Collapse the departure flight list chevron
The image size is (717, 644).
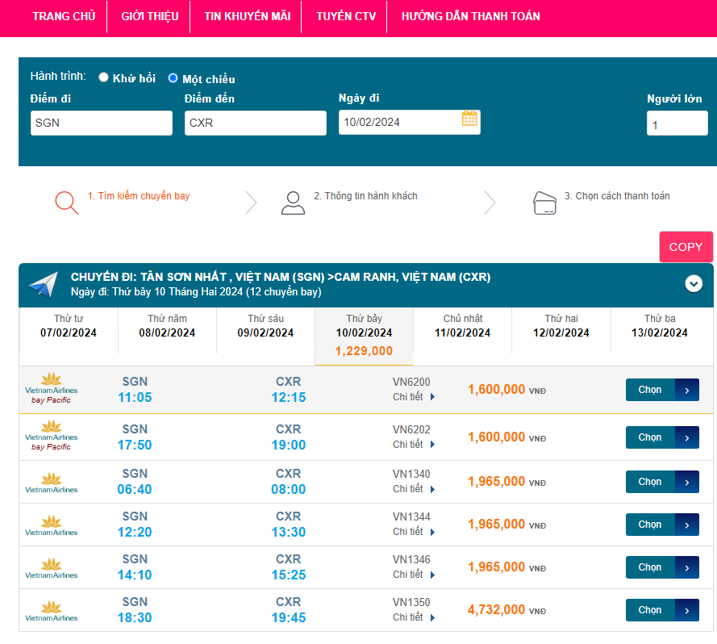pos(694,283)
